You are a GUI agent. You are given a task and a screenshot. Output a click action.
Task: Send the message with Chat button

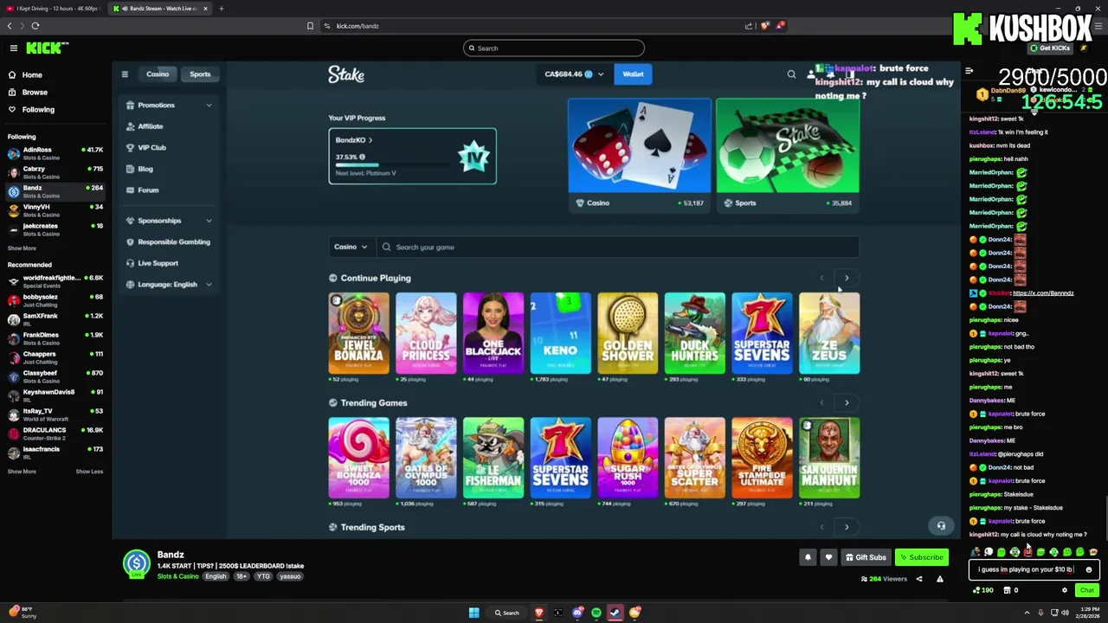[1086, 590]
